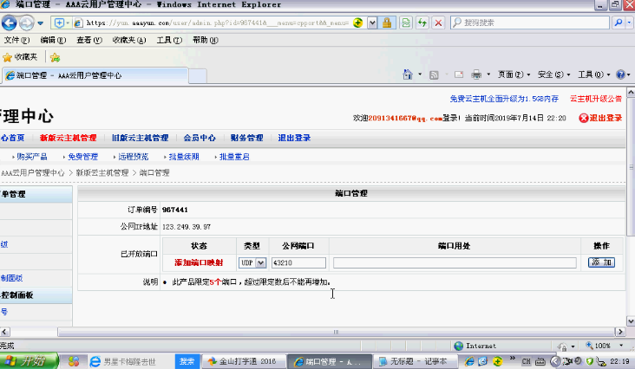635x369 pixels.
Task: Open a new blank tab
Action: (x=198, y=76)
